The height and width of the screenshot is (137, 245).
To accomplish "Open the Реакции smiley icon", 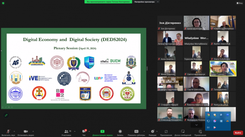I will point(152,131).
